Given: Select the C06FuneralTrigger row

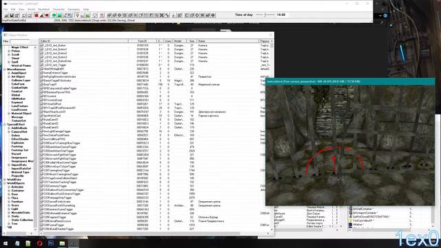Looking at the screenshot, I should click(154, 225).
